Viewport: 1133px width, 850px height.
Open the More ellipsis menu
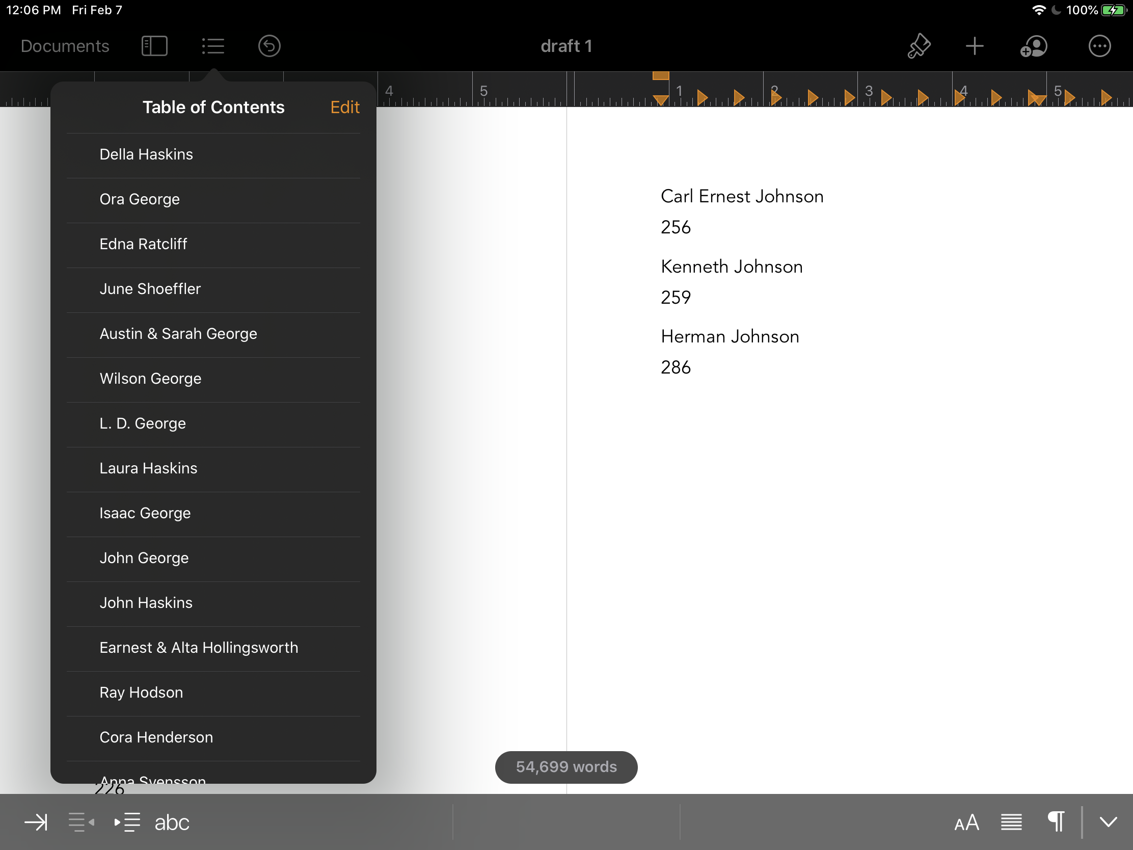coord(1099,46)
